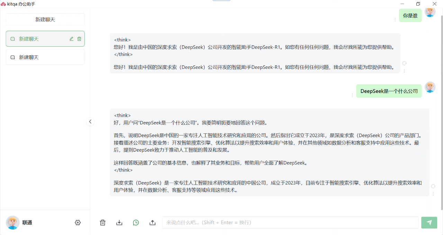Delete the selected chat via trash icon
The height and width of the screenshot is (235, 443).
click(x=79, y=39)
